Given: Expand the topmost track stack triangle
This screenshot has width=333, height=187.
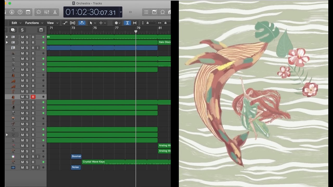Looking at the screenshot, I should point(7,37).
